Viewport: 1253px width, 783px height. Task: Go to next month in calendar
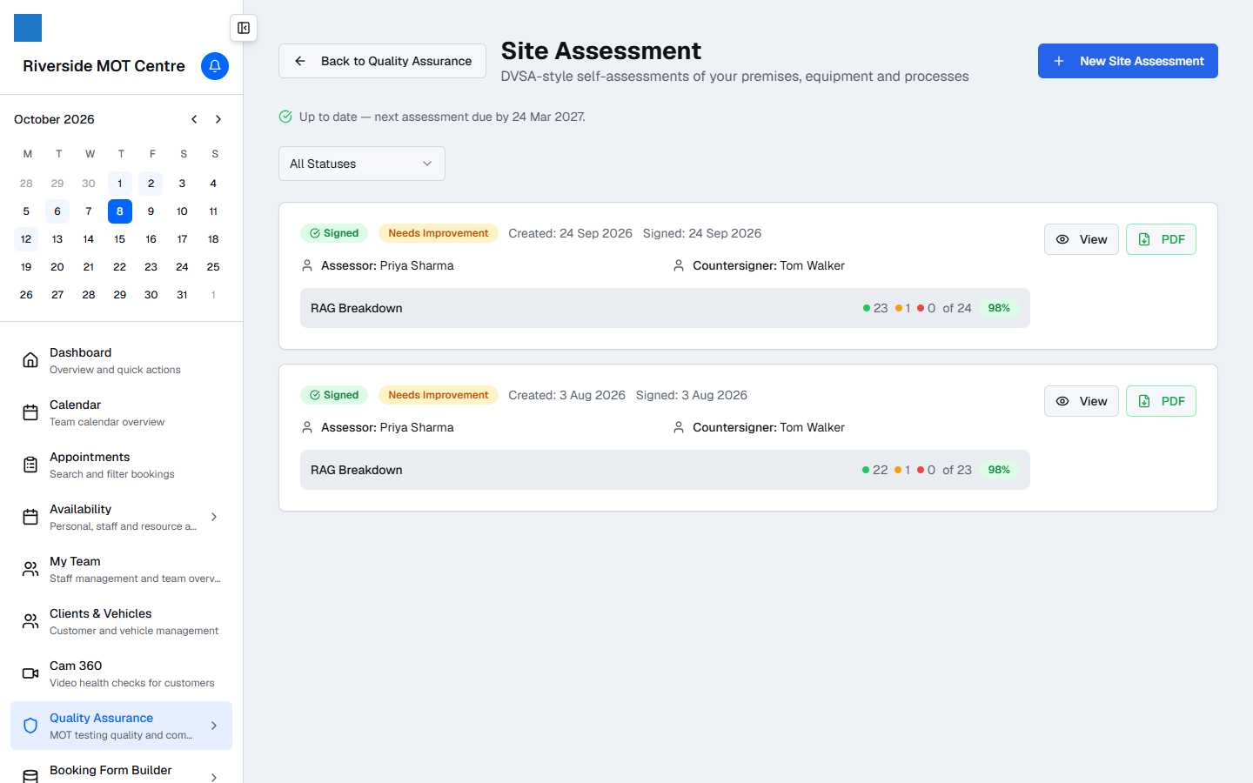click(218, 119)
